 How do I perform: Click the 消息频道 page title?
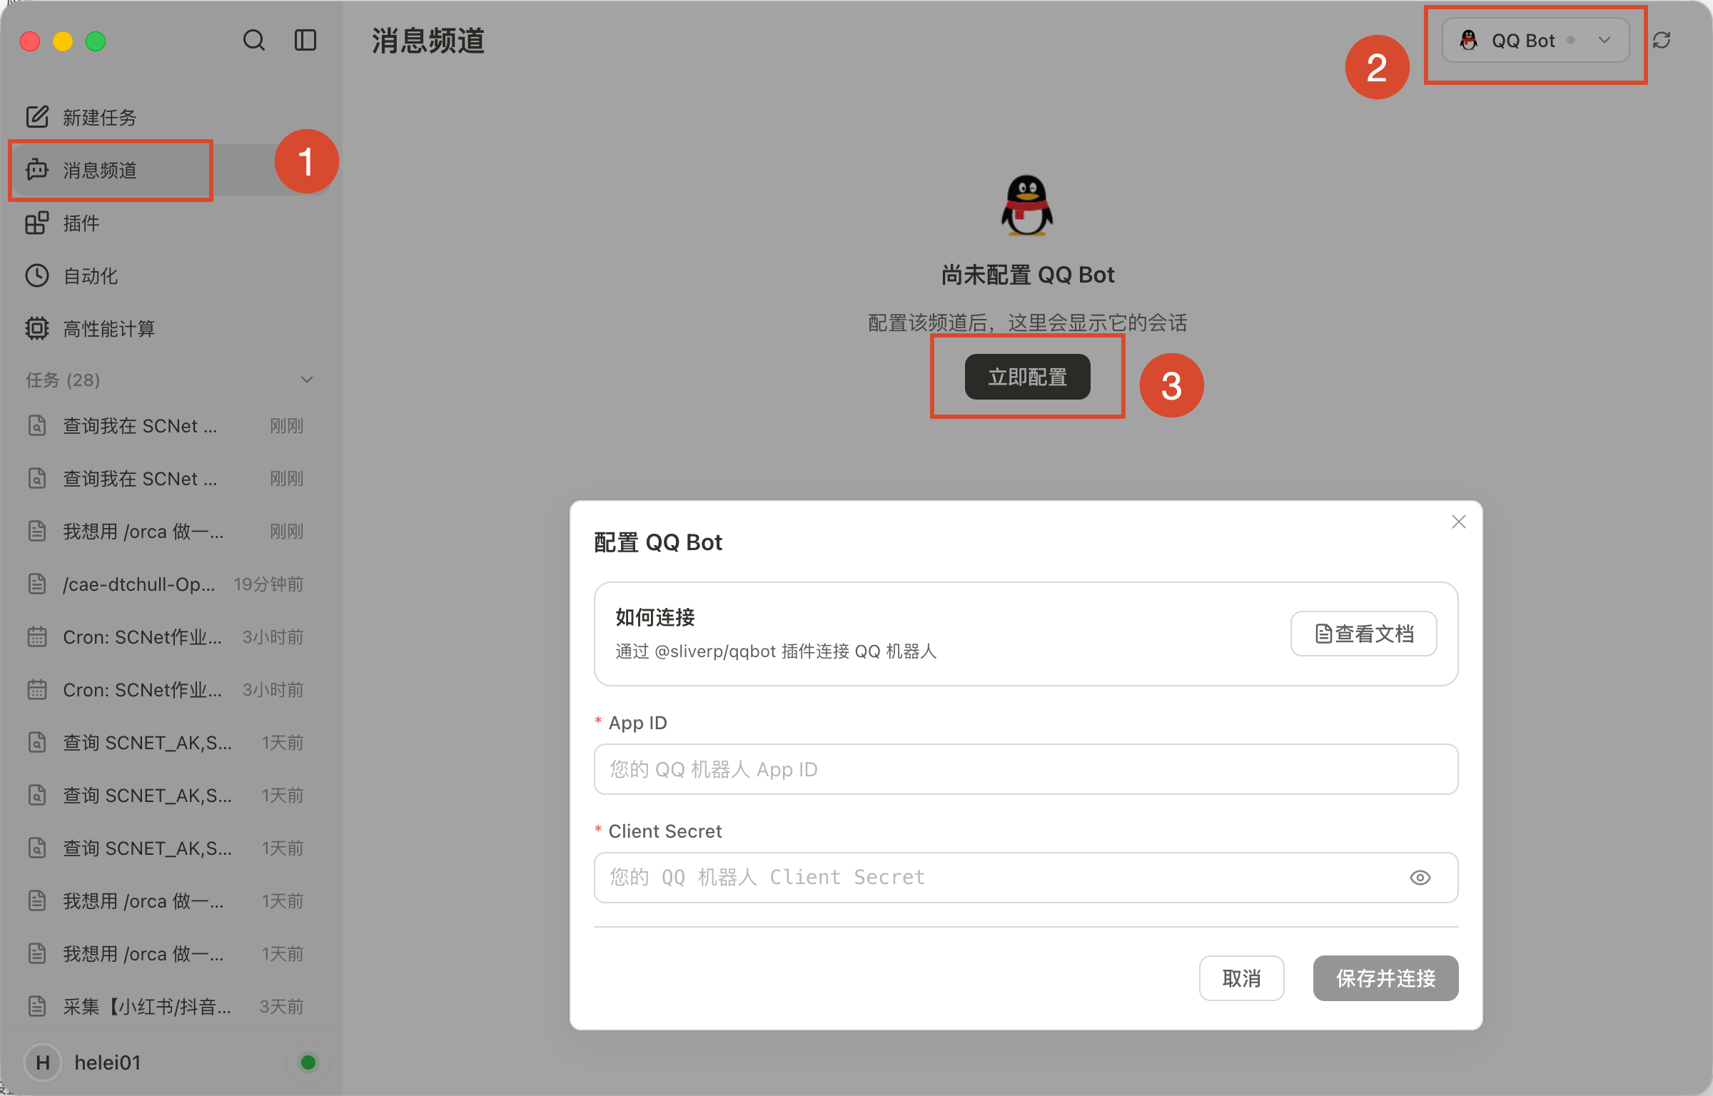point(428,41)
